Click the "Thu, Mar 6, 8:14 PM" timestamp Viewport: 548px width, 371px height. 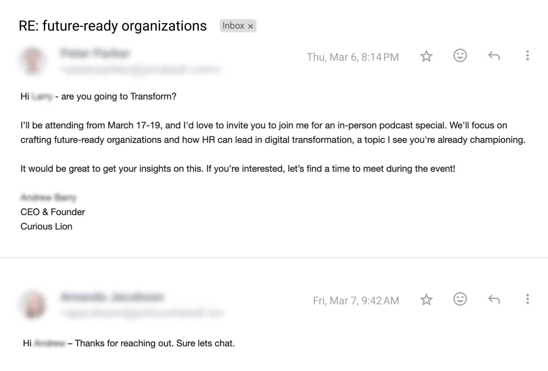click(x=352, y=57)
